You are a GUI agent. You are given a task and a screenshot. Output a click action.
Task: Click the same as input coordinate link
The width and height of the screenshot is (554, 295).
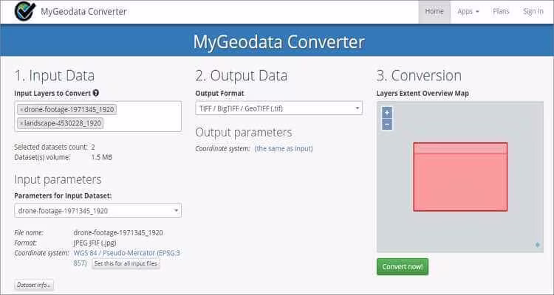tap(284, 148)
